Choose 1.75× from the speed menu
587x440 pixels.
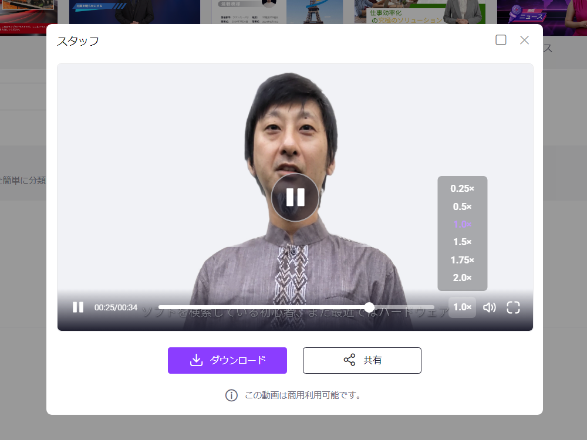point(462,259)
